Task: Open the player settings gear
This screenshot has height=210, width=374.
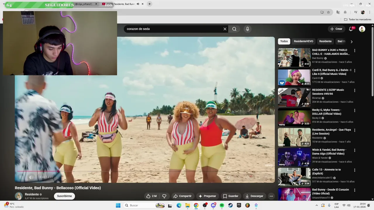Action: click(x=248, y=177)
